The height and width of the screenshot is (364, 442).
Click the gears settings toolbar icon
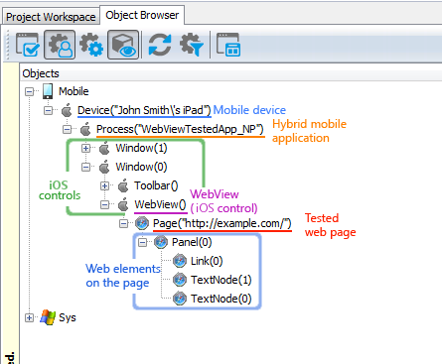click(91, 45)
